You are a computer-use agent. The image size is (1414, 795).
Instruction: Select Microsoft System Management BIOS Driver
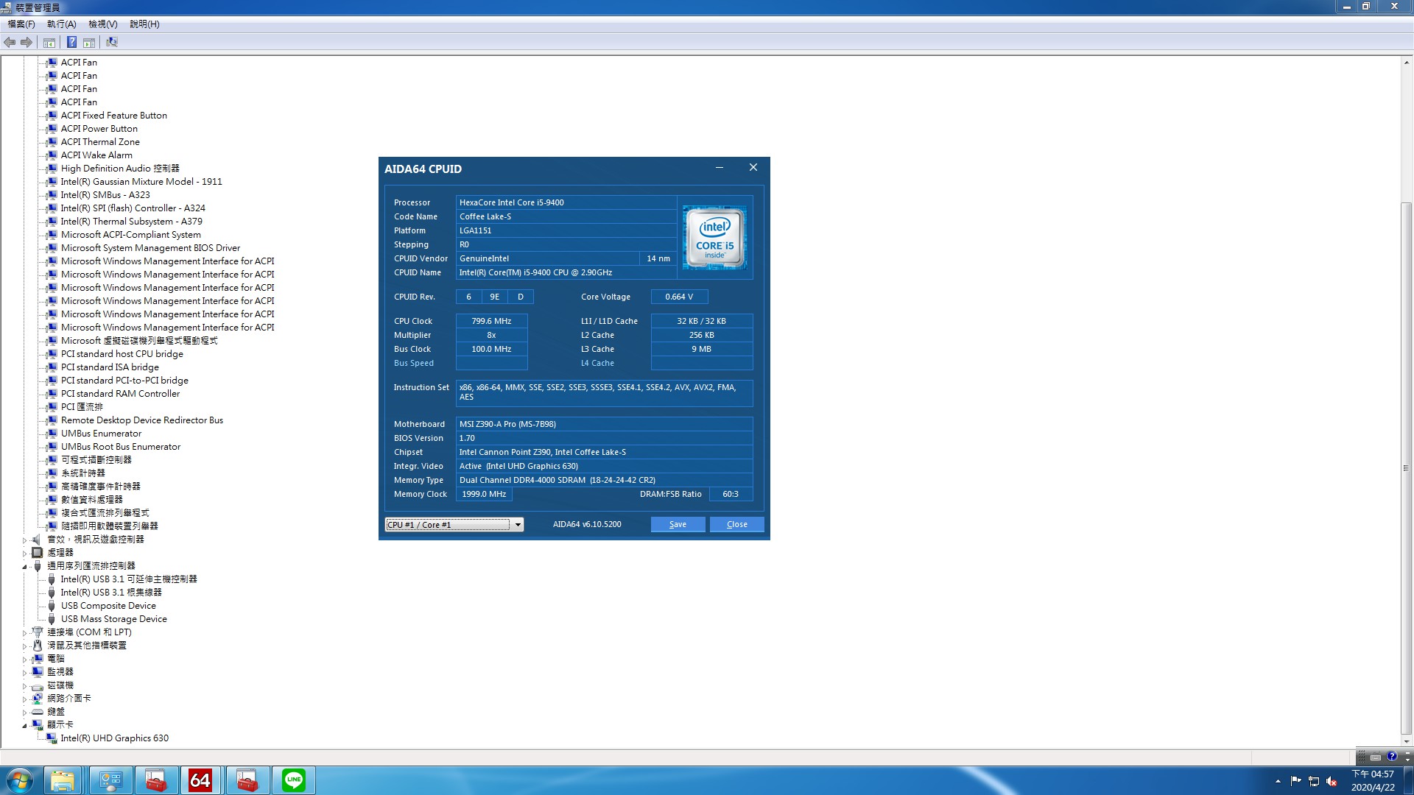coord(150,248)
